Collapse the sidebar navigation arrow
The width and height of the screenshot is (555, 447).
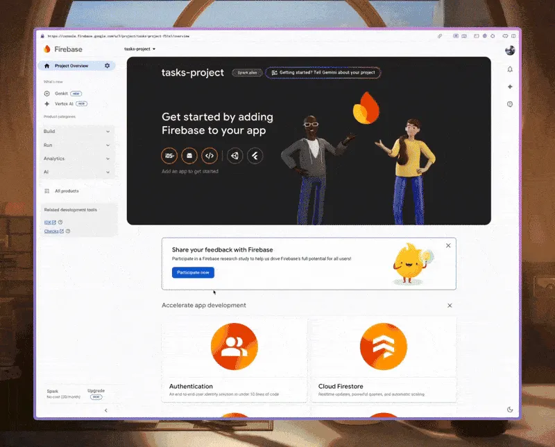105,410
